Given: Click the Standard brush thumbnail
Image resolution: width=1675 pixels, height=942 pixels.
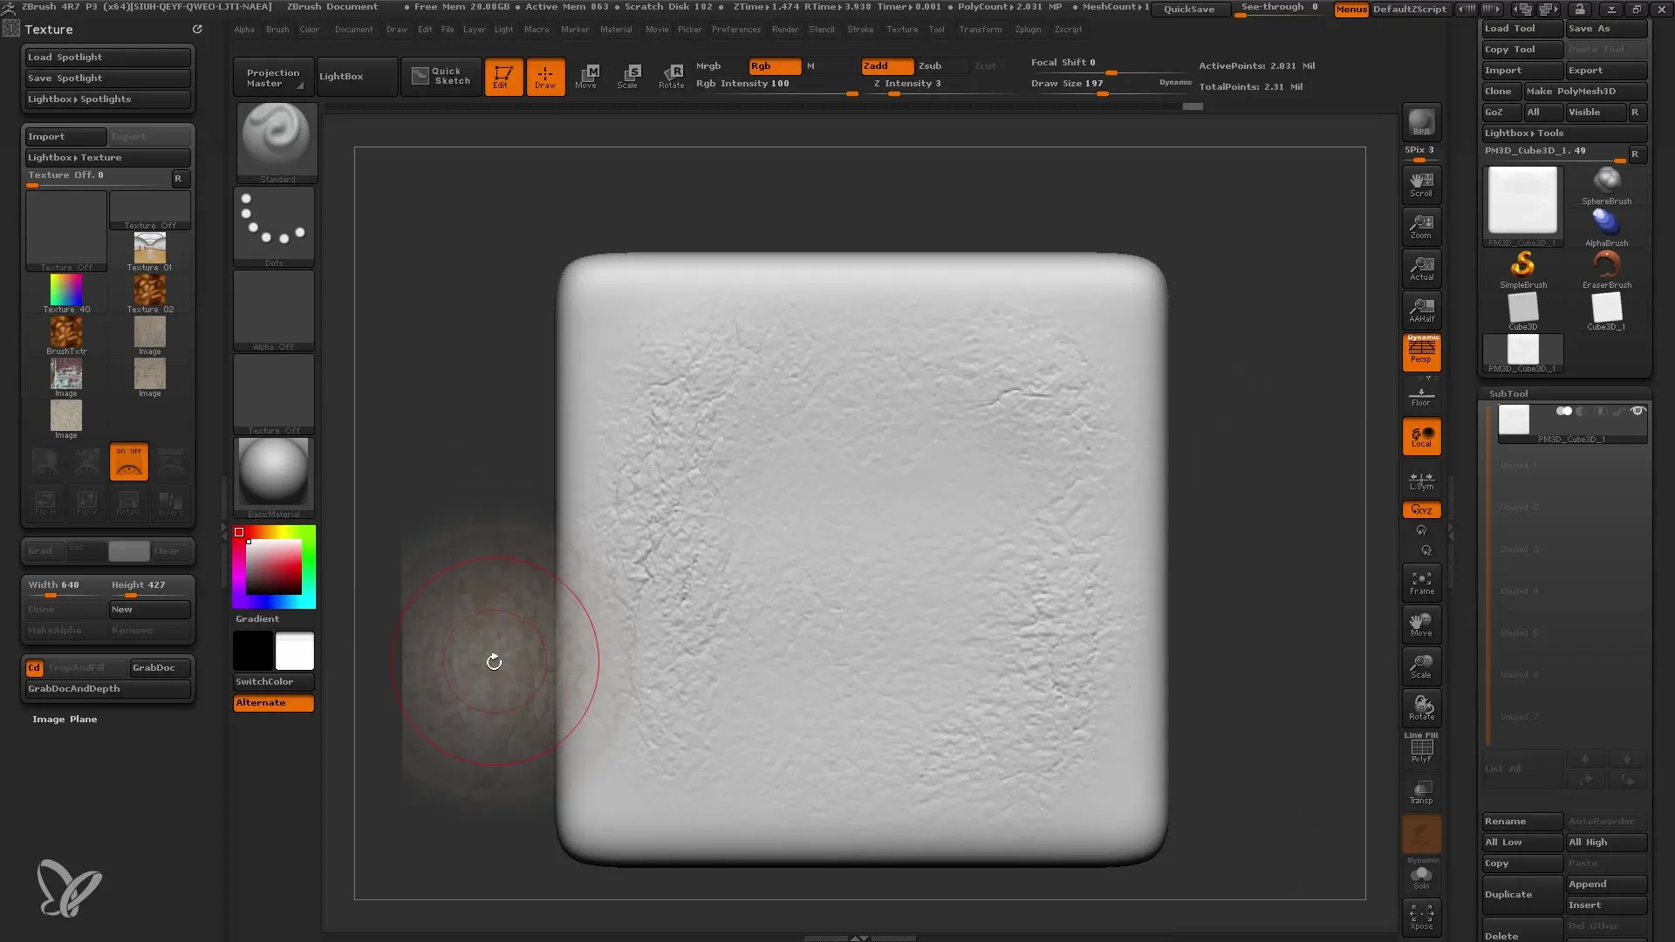Looking at the screenshot, I should 274,136.
